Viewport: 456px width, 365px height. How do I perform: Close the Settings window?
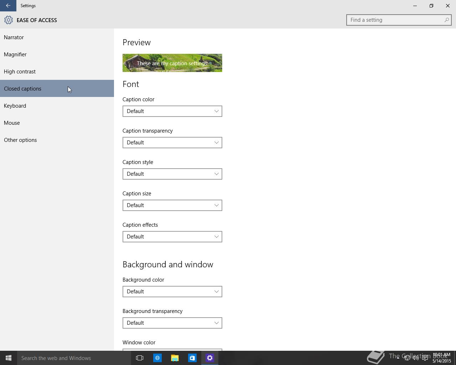coord(448,6)
